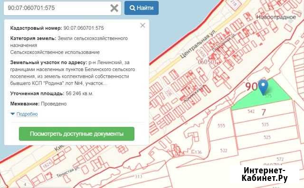The image size is (304, 188).
Task: Click the Найти search button
Action: point(142,8)
